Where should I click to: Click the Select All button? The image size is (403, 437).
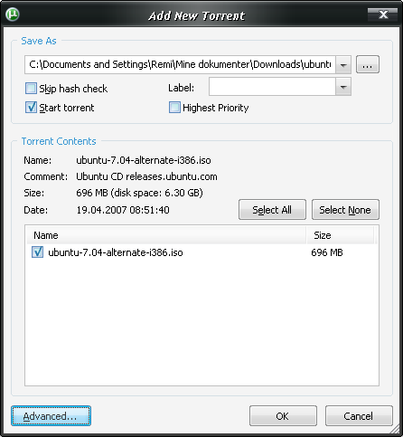(x=272, y=210)
